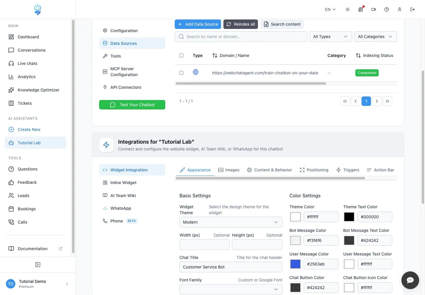
Task: Open the User Message Color blue swatch
Action: (295, 264)
